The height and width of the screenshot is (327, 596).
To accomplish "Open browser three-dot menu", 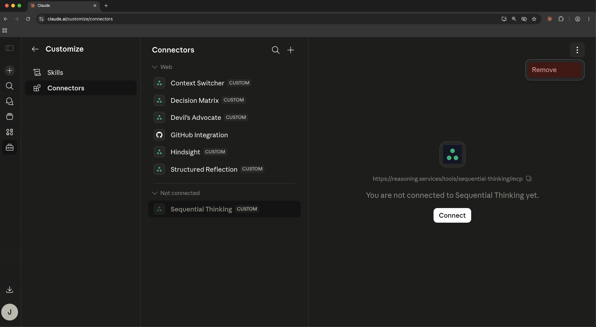I will (589, 19).
